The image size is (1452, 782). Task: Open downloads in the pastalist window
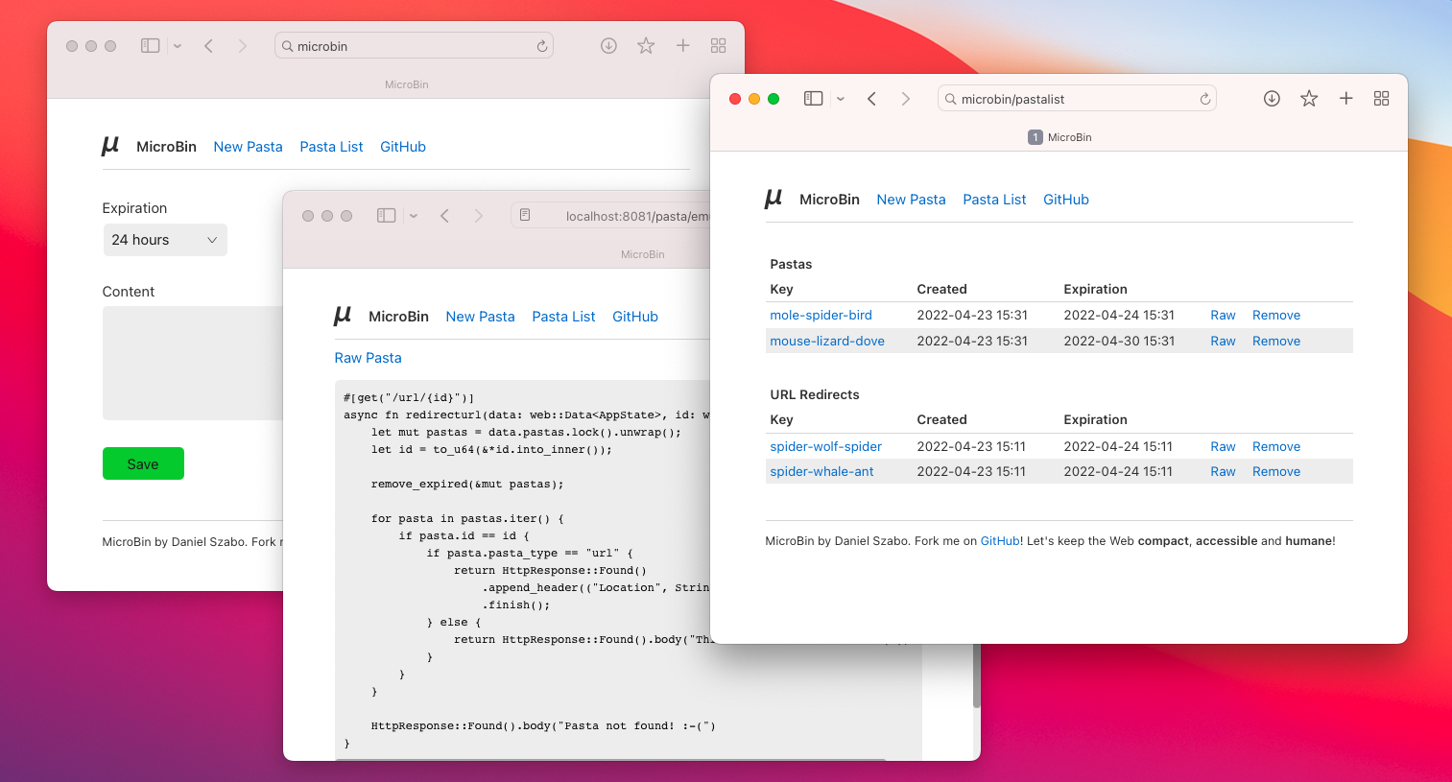[x=1272, y=99]
